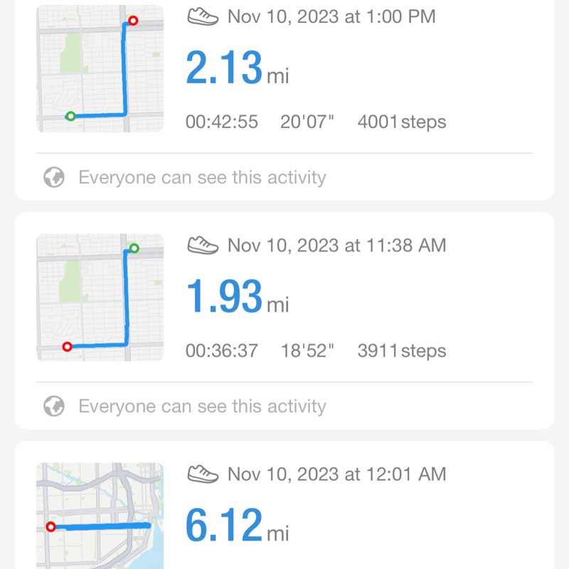This screenshot has height=569, width=569.
Task: Tap globe icon under the 1.93 mi activity
Action: coord(54,406)
